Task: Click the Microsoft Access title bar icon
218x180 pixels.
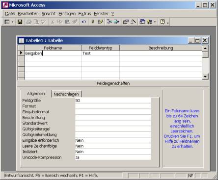Action: [x=5, y=5]
